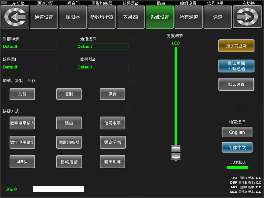Click the 远端状态 green indicator
The height and width of the screenshot is (198, 264).
[x=237, y=167]
